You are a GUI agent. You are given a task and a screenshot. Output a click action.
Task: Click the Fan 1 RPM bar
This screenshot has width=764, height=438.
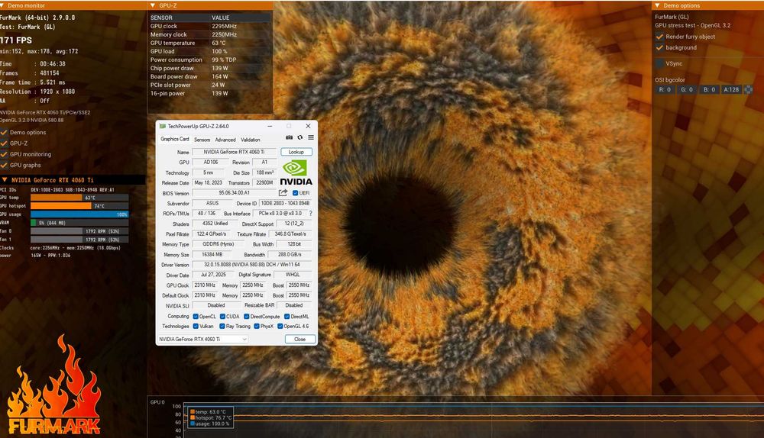point(79,240)
